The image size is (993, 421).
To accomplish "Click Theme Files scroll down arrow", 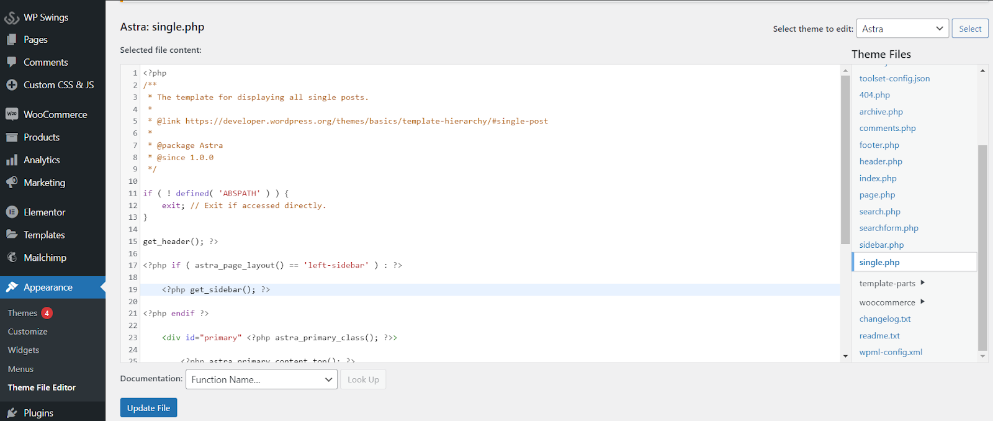I will click(x=982, y=356).
